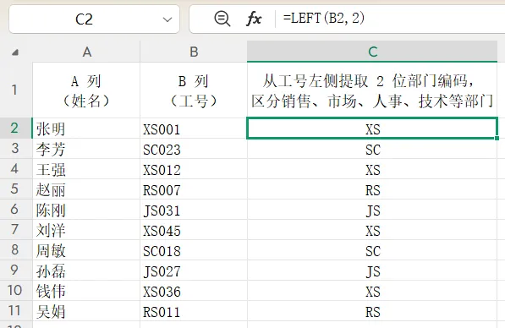Viewport: 505px width, 328px height.
Task: Select row 5 header
Action: tap(15, 189)
